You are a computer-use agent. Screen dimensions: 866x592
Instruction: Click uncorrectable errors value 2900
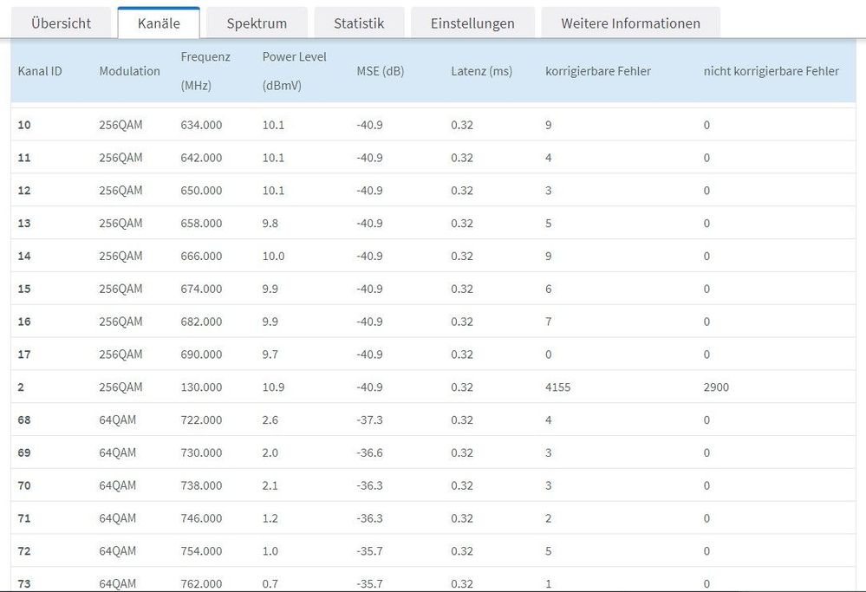click(716, 387)
